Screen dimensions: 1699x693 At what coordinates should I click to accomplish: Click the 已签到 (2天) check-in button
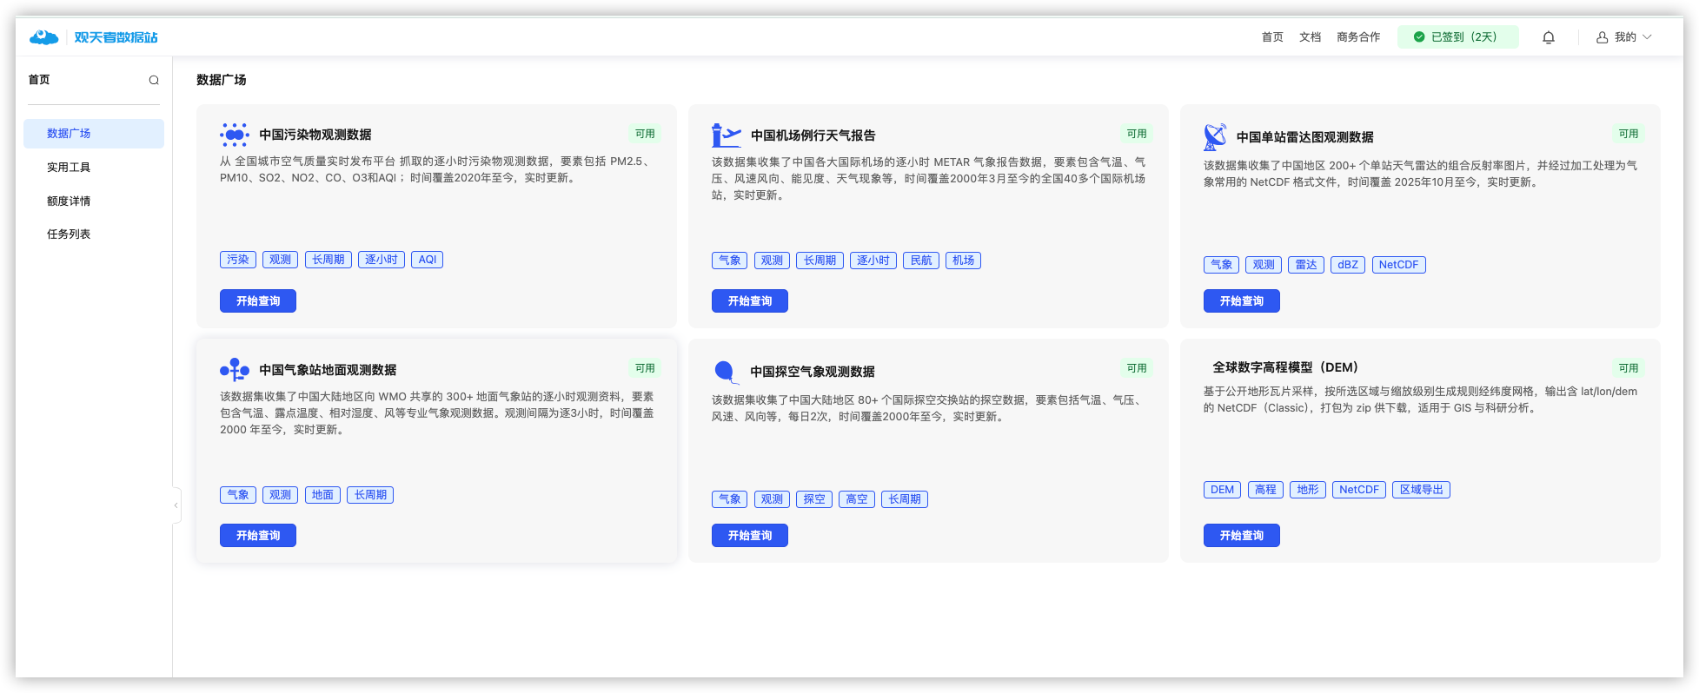pyautogui.click(x=1457, y=37)
